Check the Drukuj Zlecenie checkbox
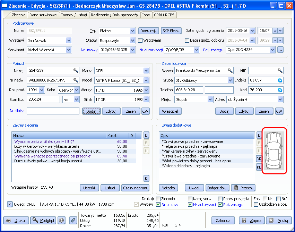The image size is (295, 232). click(x=158, y=199)
